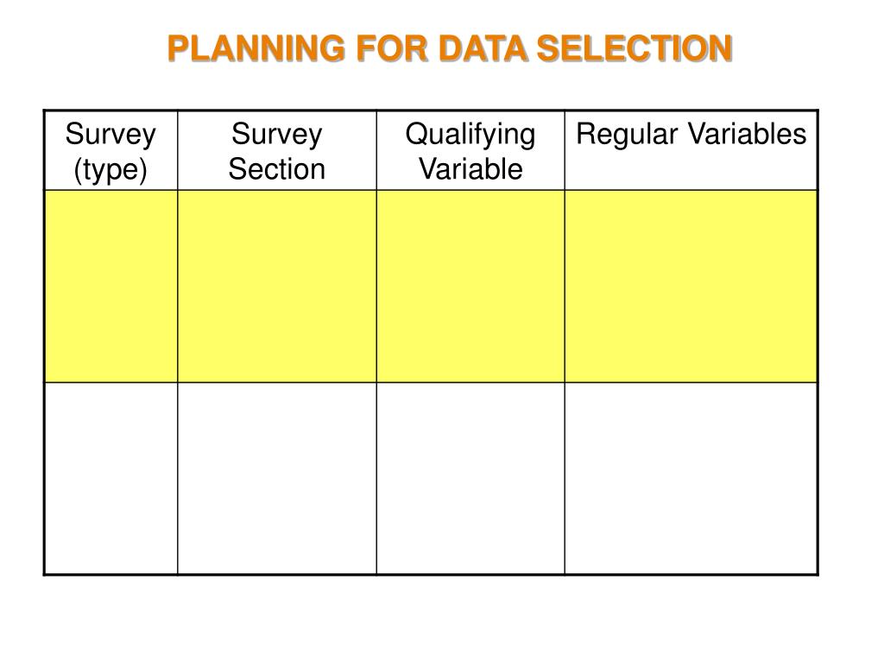Select the Qualifying Variable header cell

470,150
